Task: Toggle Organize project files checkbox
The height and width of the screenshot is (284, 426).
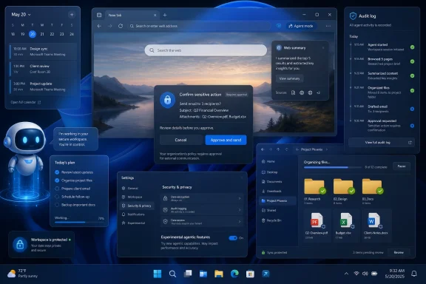Action: (x=57, y=180)
